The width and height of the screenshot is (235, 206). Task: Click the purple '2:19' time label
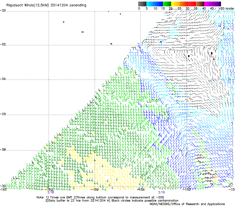pos(161,192)
